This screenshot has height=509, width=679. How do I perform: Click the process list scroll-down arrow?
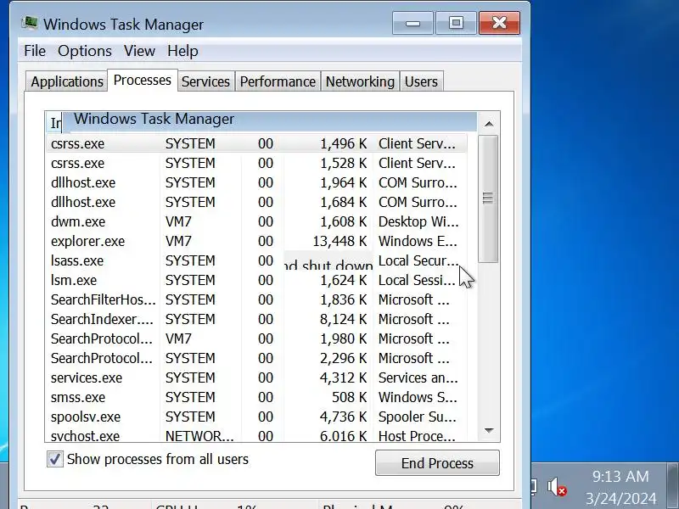point(489,431)
